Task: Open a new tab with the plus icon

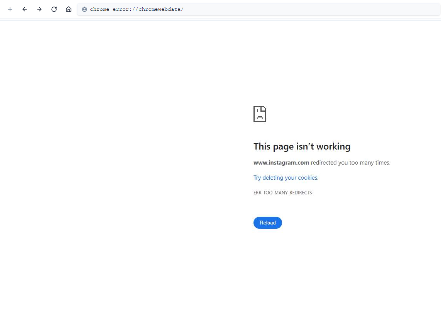Action: [x=10, y=9]
